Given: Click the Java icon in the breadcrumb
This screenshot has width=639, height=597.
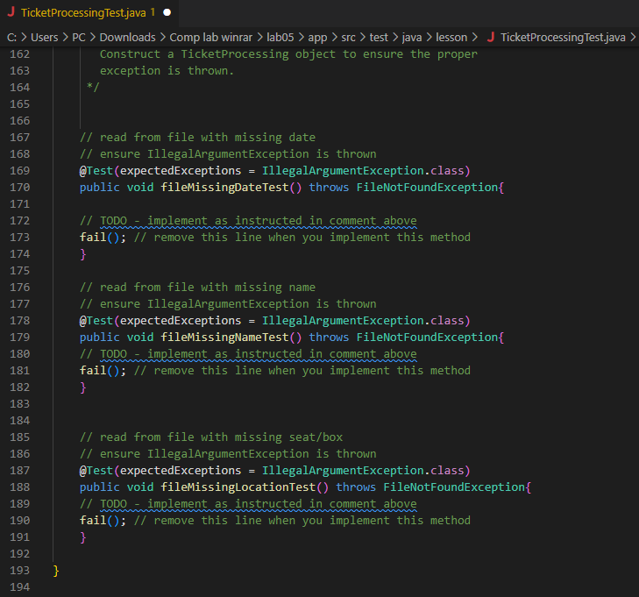Looking at the screenshot, I should point(491,37).
